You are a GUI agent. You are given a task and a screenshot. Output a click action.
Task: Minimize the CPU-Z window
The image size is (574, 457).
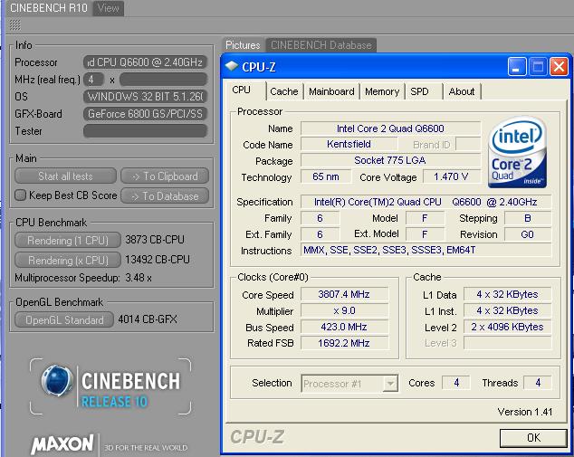click(517, 67)
